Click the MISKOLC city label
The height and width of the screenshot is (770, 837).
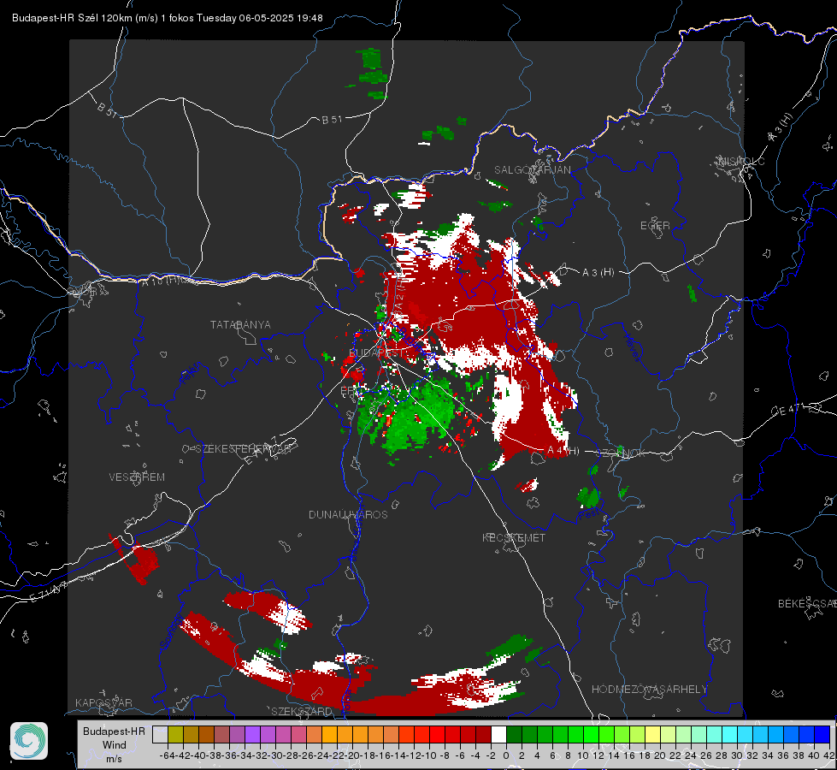[741, 162]
